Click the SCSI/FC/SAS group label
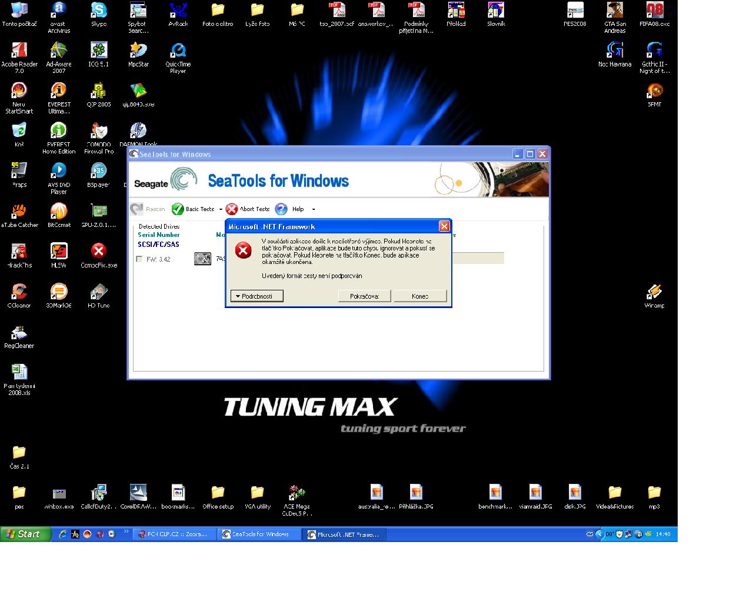The width and height of the screenshot is (753, 602). coord(159,245)
